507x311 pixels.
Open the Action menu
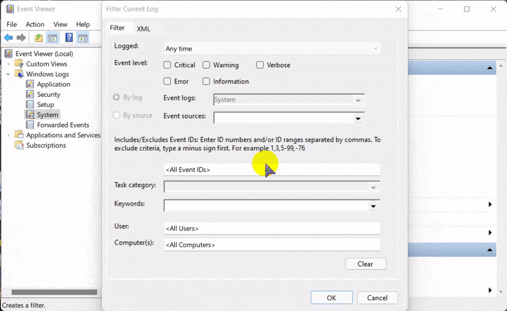tap(35, 24)
